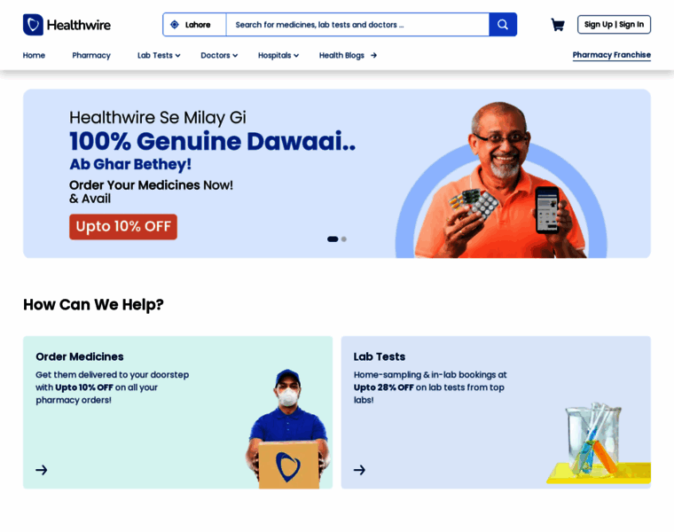Viewport: 674px width, 532px height.
Task: Click the delivery man image on Order Medicines
Action: (x=288, y=428)
